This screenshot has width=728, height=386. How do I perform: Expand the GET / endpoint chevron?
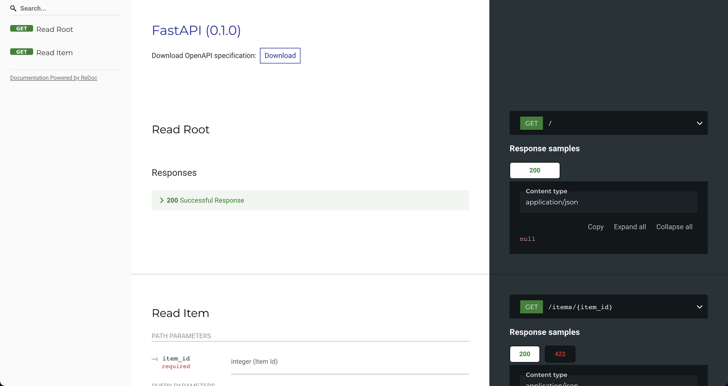point(700,123)
